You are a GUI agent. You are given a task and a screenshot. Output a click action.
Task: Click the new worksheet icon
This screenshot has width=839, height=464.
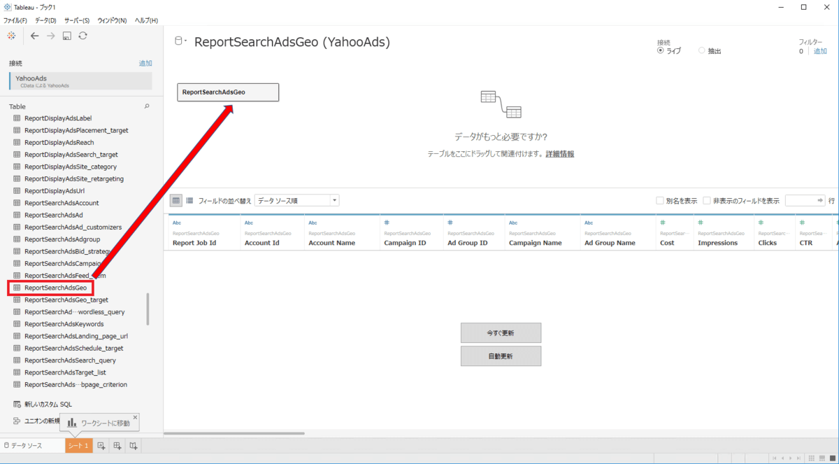coord(101,446)
